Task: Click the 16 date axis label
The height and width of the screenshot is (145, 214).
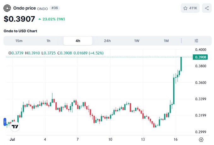Action: point(176,139)
